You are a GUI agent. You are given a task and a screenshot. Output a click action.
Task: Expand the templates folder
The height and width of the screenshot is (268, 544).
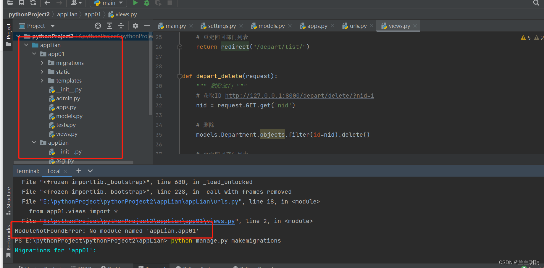[x=42, y=80]
